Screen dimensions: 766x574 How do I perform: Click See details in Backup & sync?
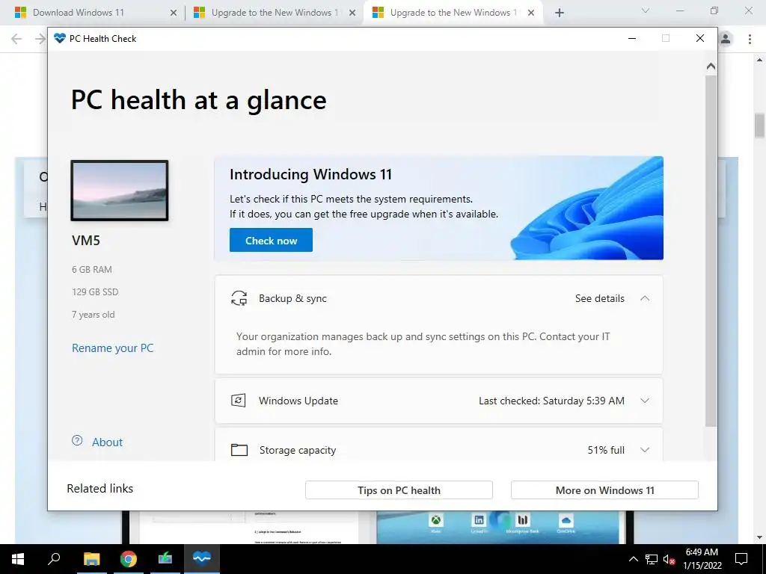point(599,298)
